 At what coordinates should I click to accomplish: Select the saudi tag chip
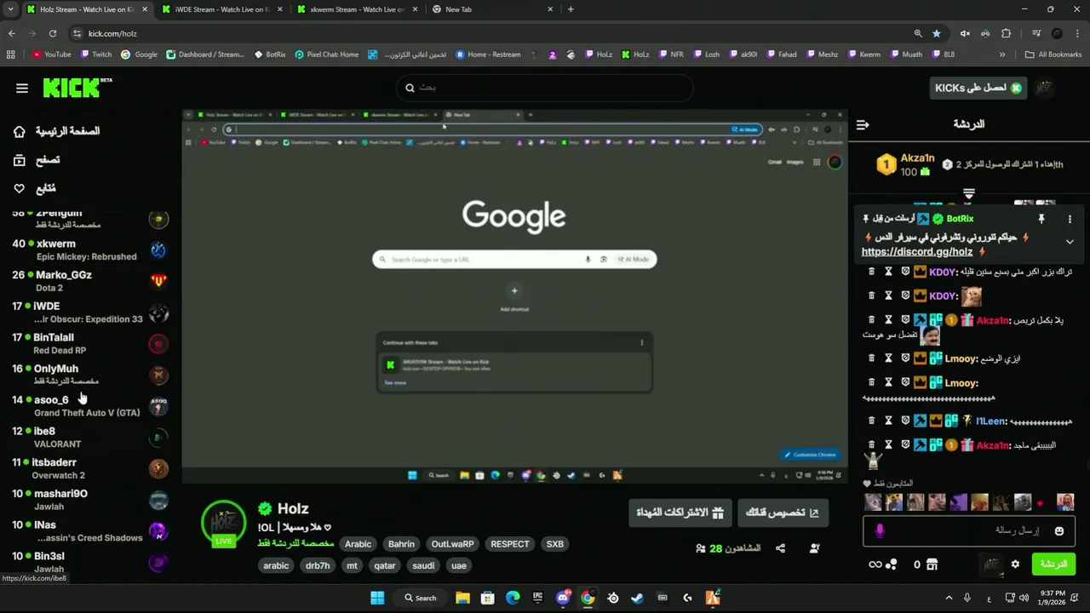[423, 565]
